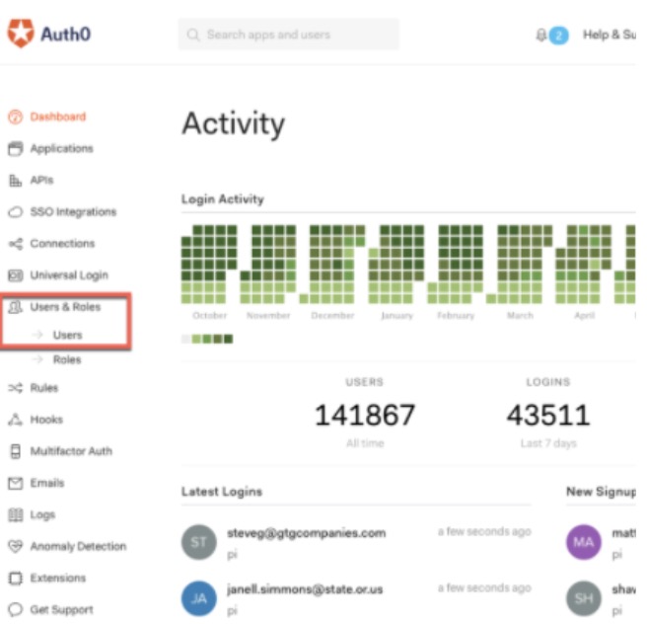
Task: Click the notifications bell icon
Action: pyautogui.click(x=540, y=35)
